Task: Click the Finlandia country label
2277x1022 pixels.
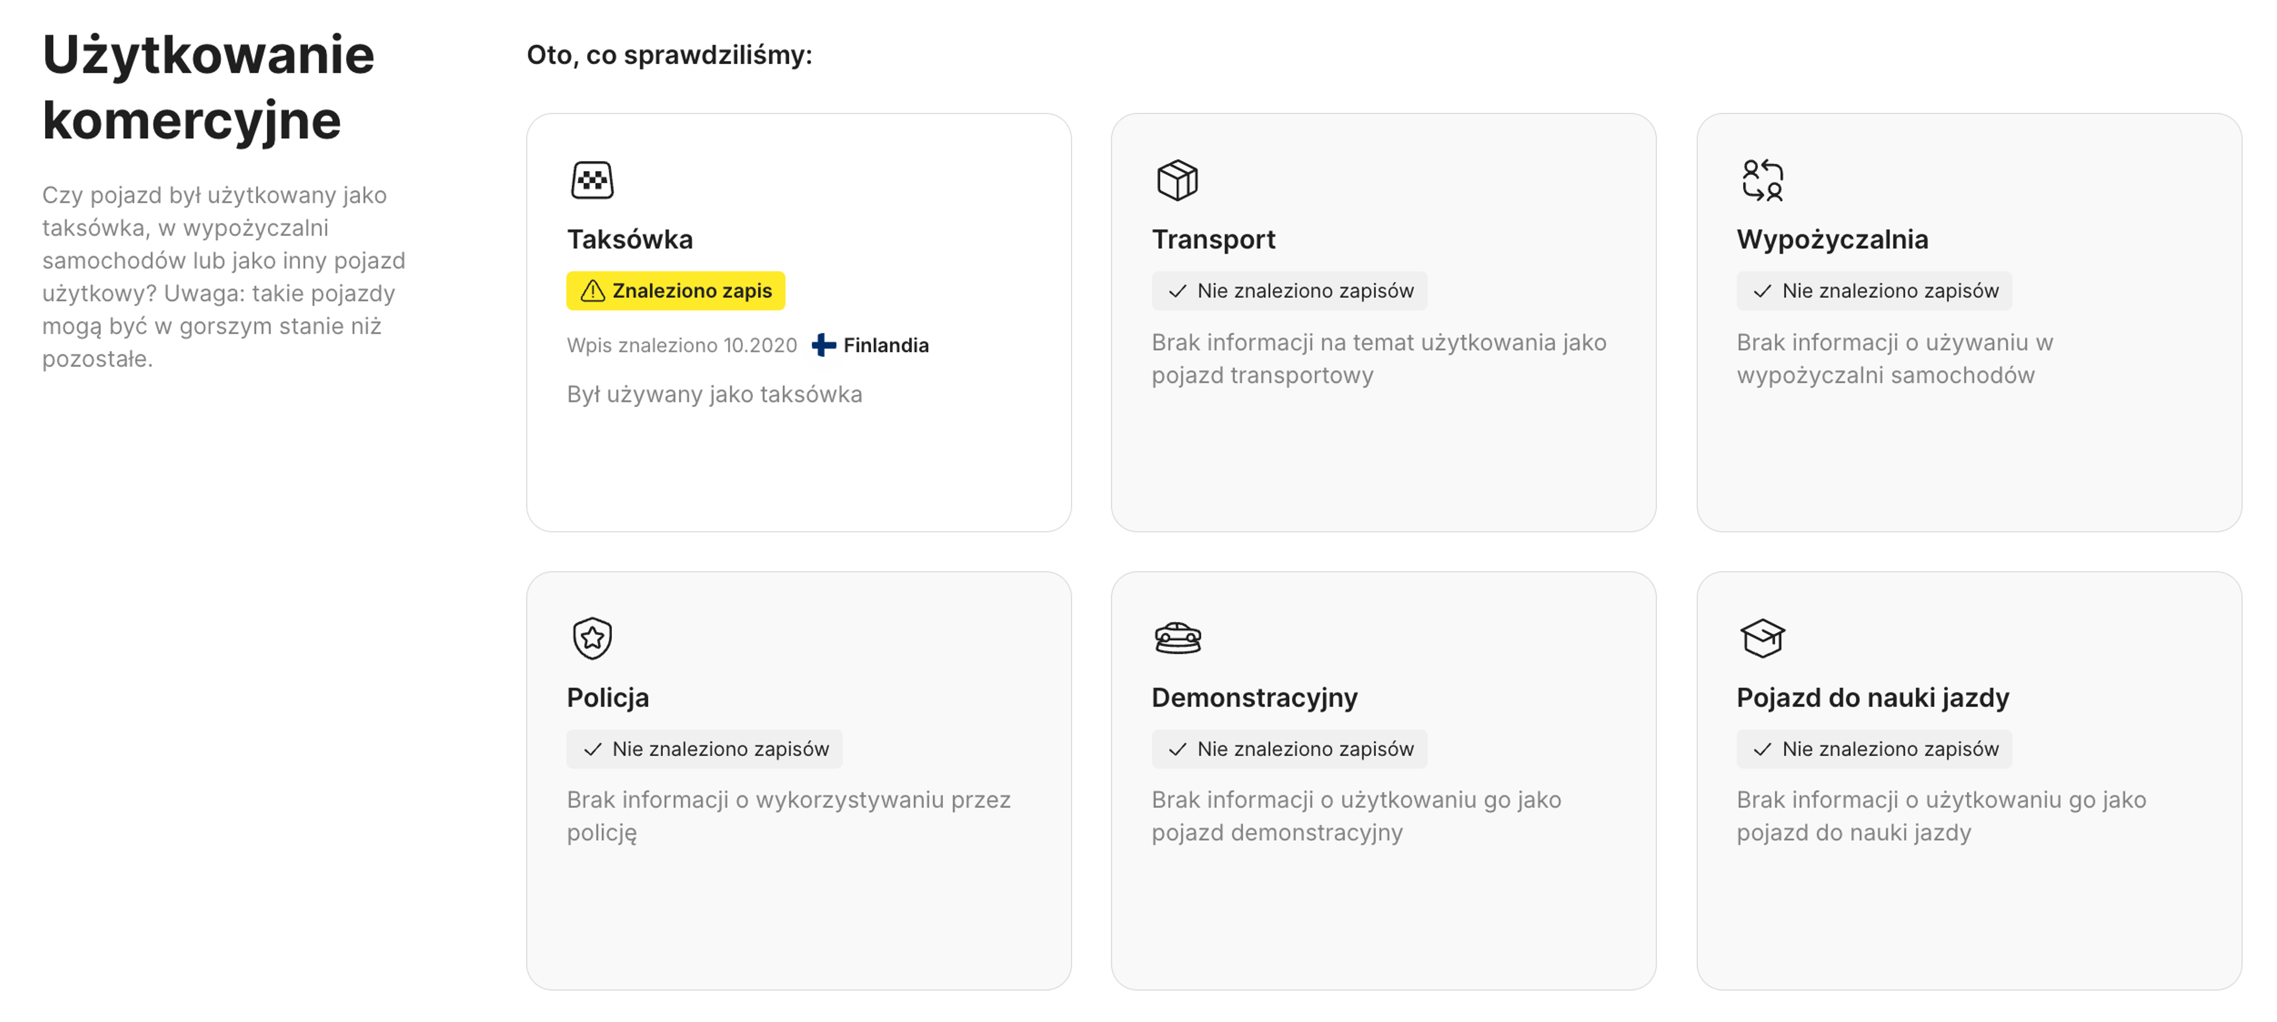Action: tap(886, 346)
